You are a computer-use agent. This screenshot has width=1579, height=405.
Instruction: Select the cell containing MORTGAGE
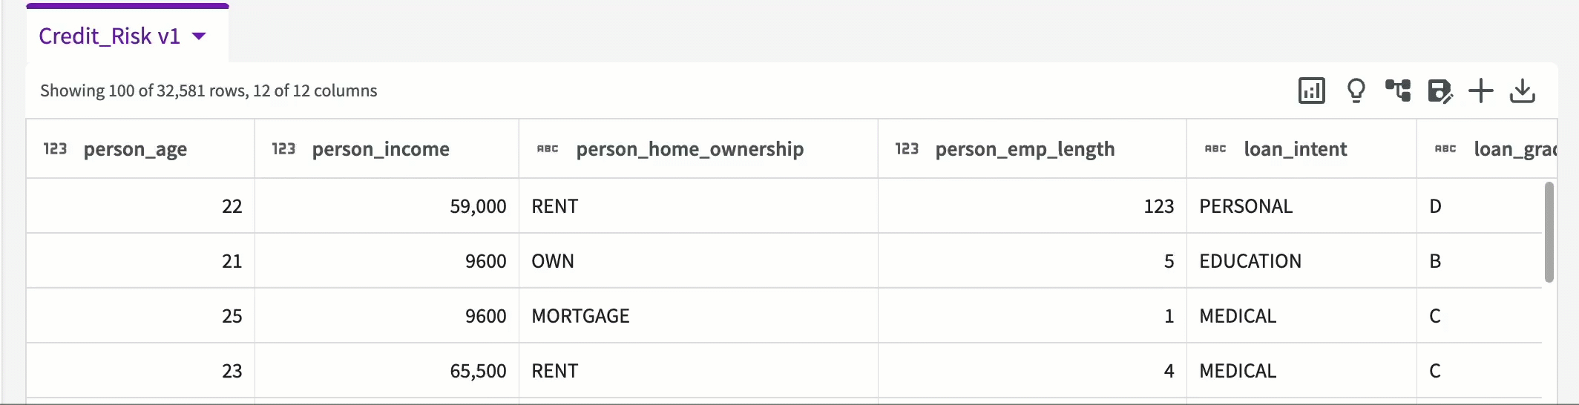coord(698,316)
